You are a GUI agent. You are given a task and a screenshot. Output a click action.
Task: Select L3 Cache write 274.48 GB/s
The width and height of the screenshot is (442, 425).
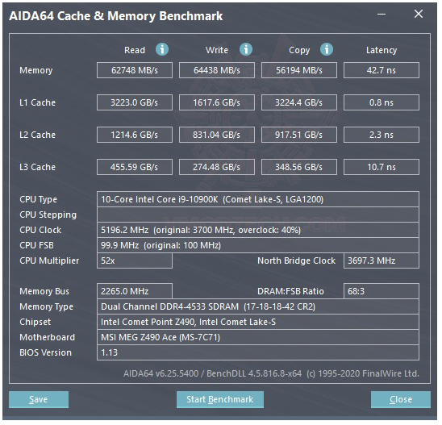(x=218, y=168)
